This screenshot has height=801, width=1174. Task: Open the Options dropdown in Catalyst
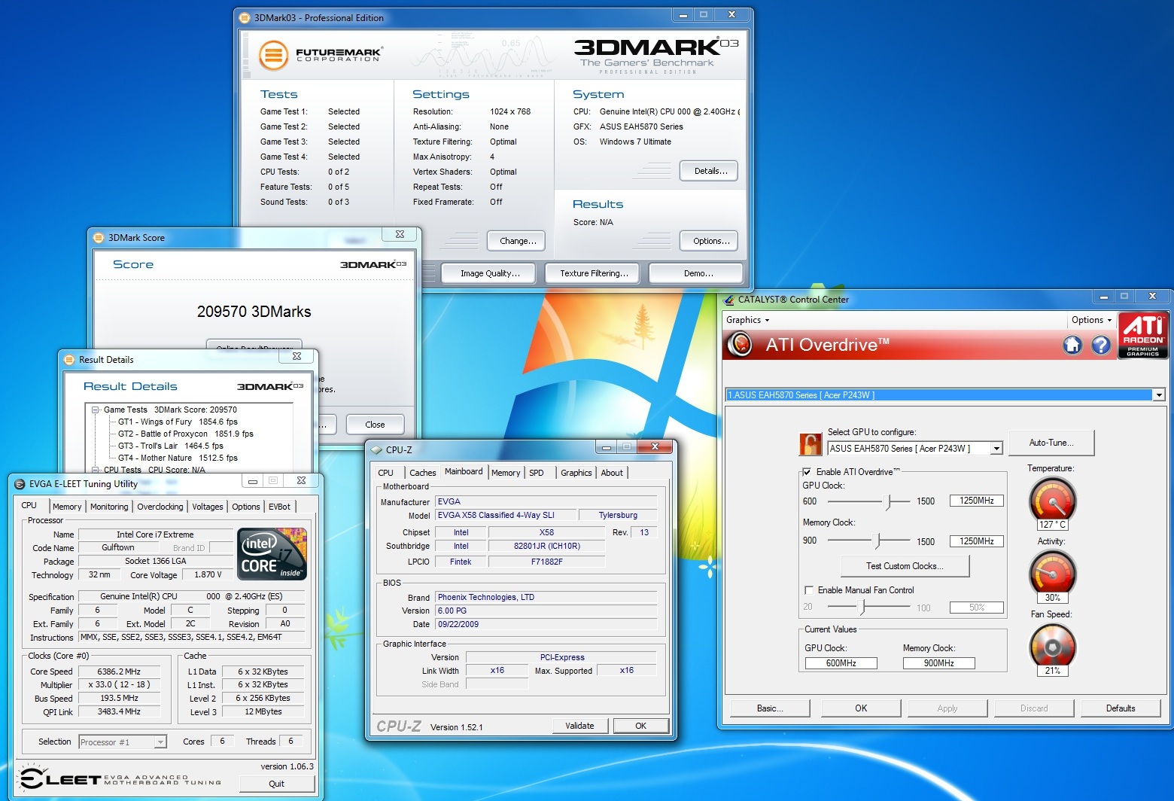[1091, 320]
